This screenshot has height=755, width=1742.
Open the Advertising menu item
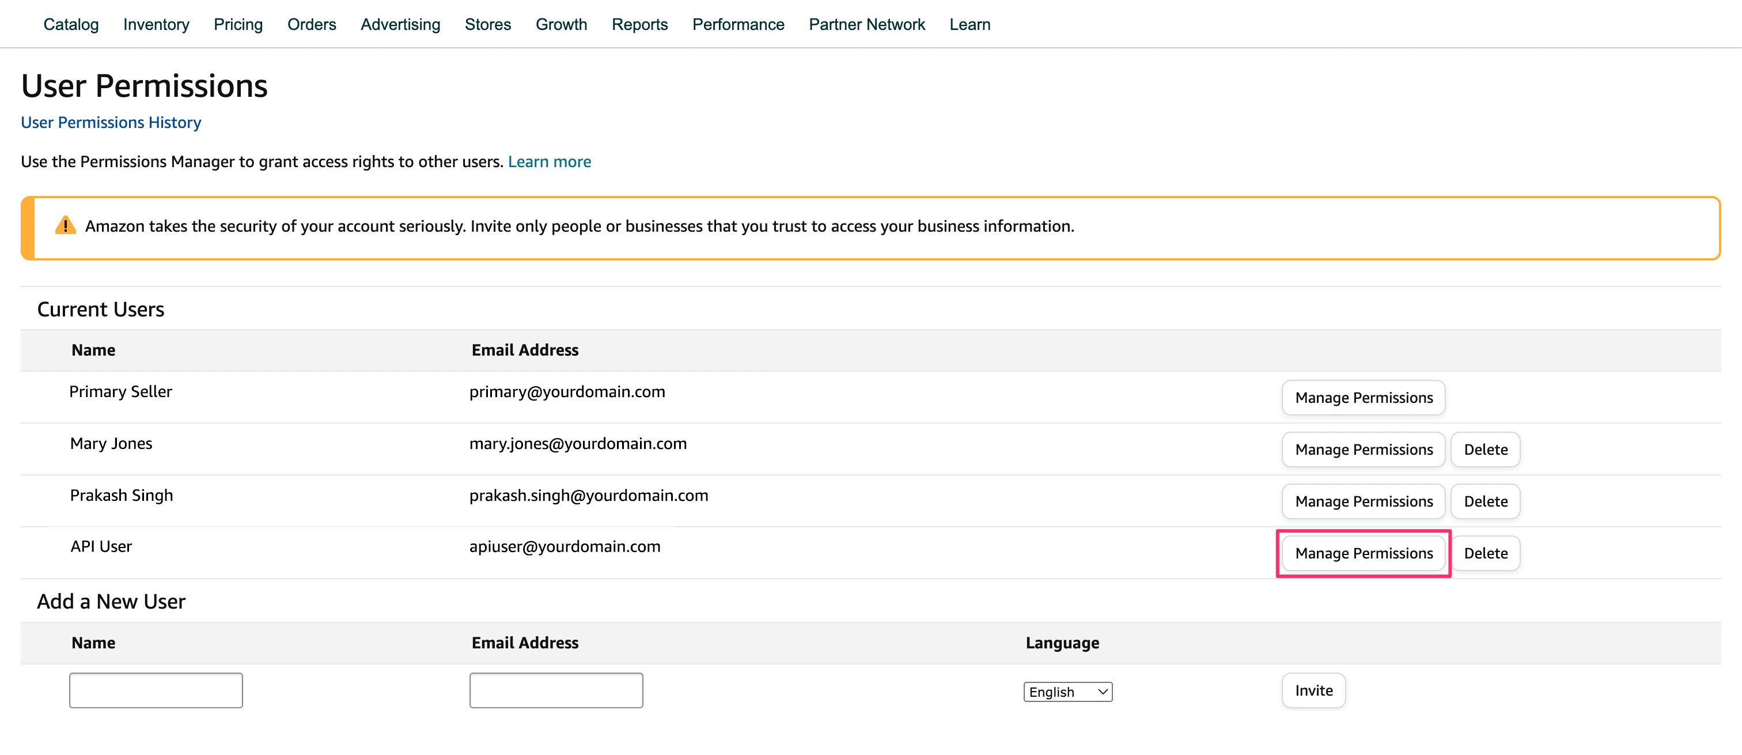click(400, 24)
